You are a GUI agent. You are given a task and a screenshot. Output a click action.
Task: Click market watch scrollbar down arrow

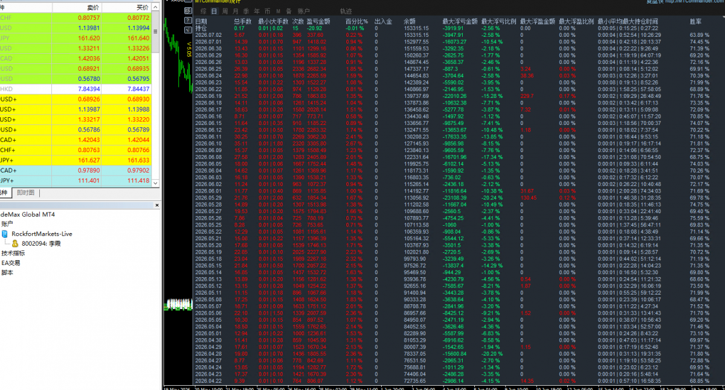click(x=155, y=183)
